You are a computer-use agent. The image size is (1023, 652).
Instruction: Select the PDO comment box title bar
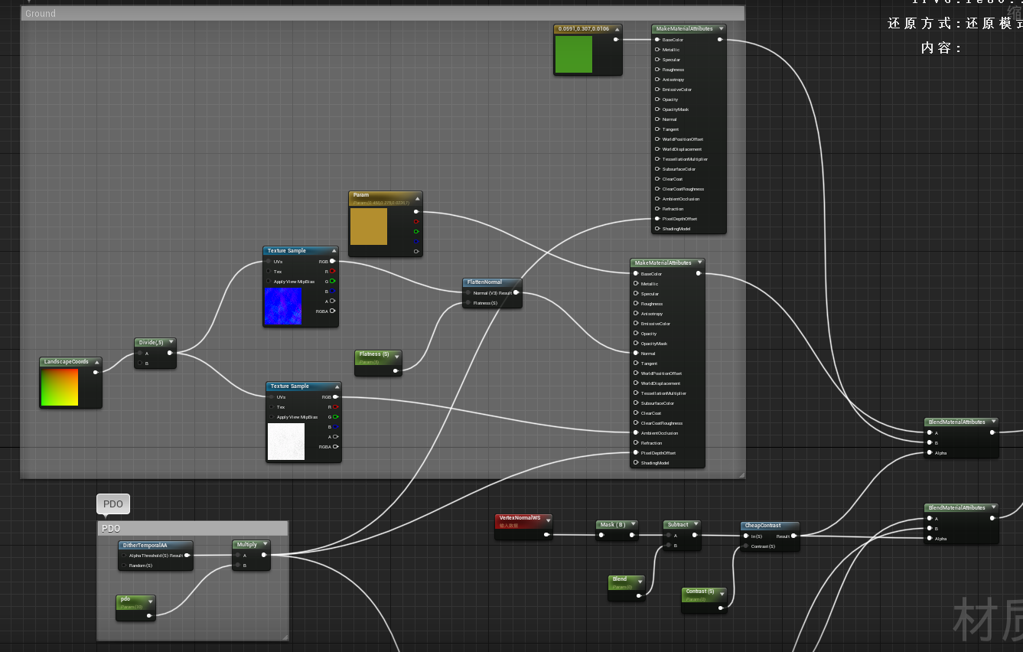[x=192, y=529]
